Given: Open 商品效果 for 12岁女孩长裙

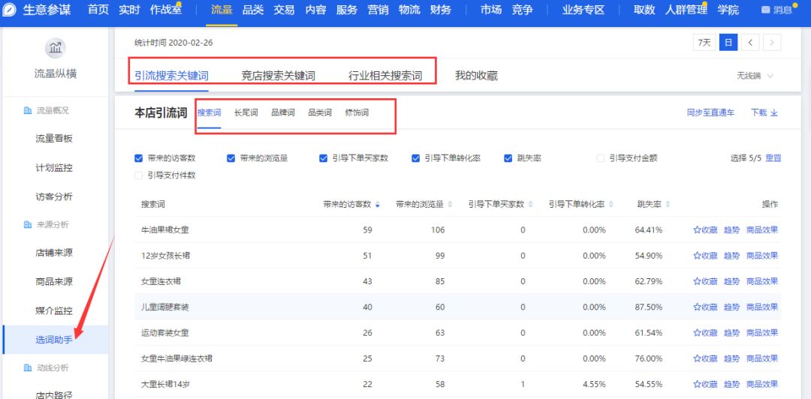Looking at the screenshot, I should tap(762, 256).
